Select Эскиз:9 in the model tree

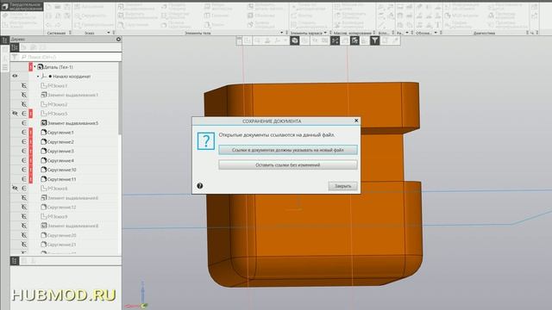tap(53, 216)
